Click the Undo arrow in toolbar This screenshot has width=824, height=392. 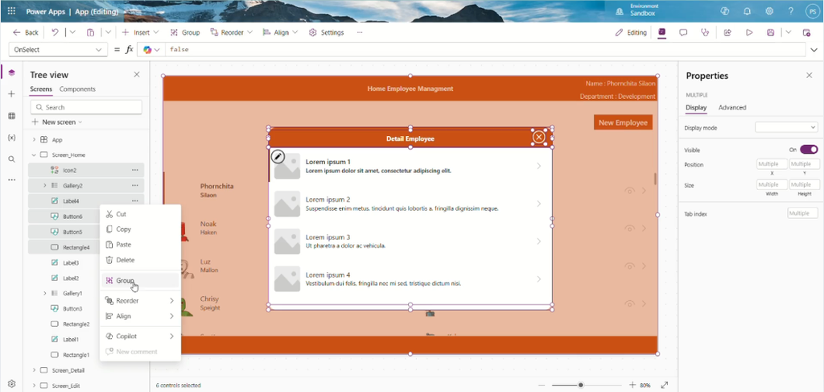56,32
